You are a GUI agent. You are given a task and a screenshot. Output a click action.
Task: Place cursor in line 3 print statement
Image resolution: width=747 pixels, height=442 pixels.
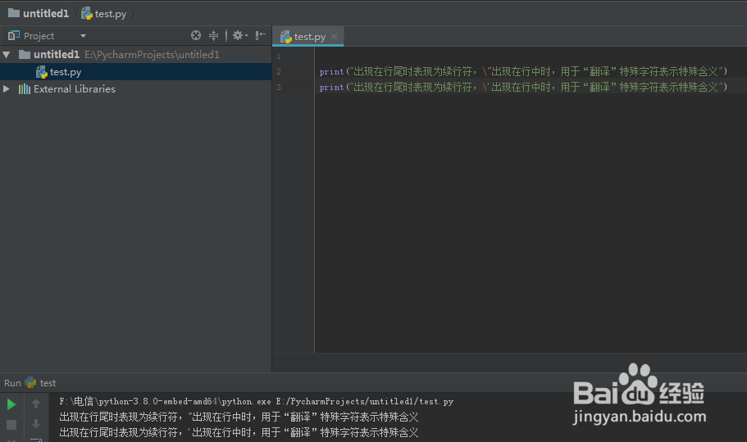tap(523, 87)
